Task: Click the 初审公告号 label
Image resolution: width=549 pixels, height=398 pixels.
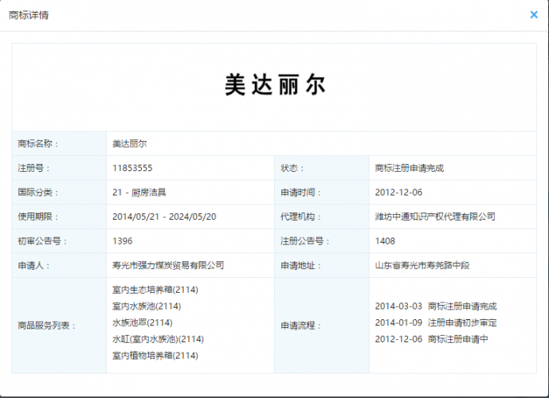Action: pos(42,241)
